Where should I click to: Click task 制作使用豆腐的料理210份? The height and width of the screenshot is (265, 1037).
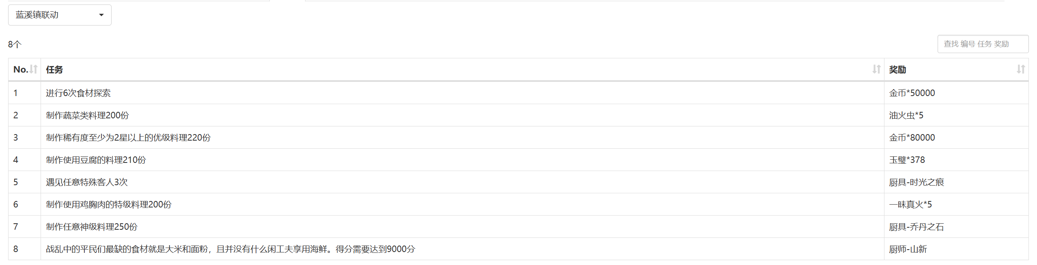(x=96, y=160)
